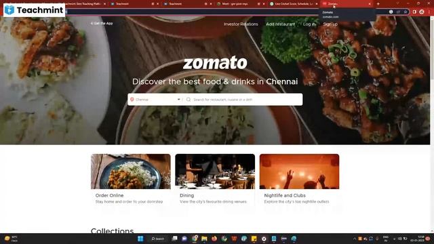Click the dropdown arrow beside Chennai
This screenshot has height=244, width=434.
179,100
